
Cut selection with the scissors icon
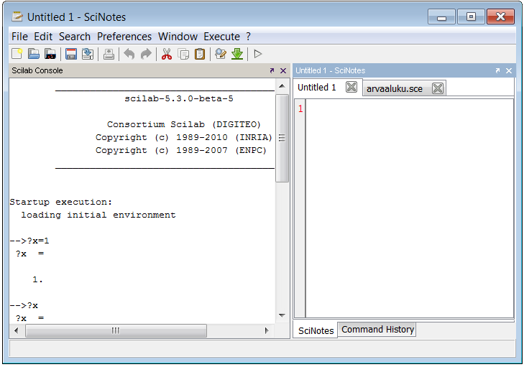point(167,54)
